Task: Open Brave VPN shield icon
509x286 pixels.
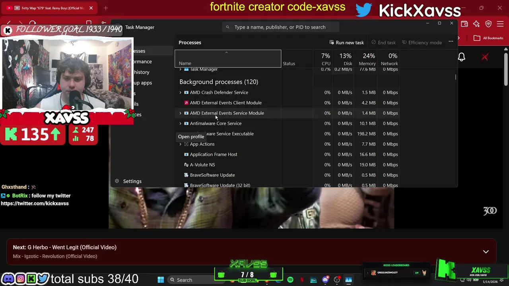Action: point(488,24)
